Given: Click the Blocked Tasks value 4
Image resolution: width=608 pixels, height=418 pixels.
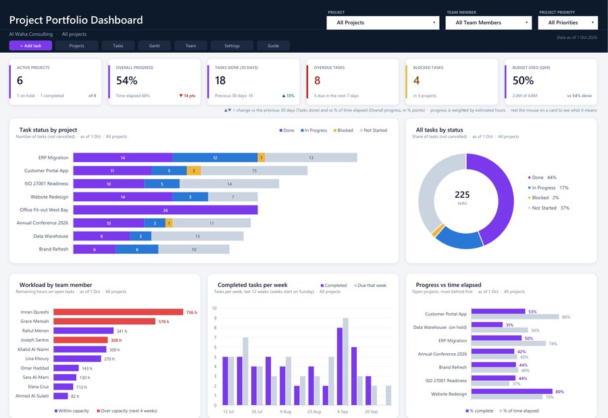Looking at the screenshot, I should click(416, 80).
